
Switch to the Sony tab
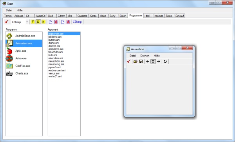(113, 16)
